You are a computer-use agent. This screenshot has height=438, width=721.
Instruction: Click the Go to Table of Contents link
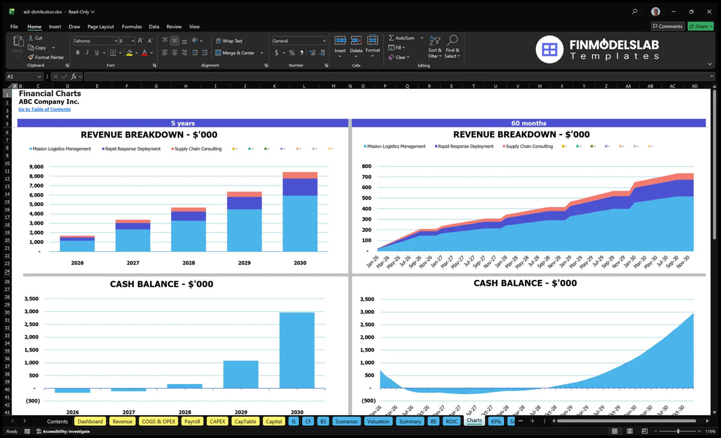coord(44,109)
